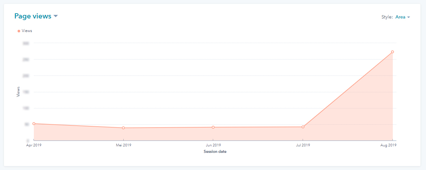Viewport: 426px width, 170px height.
Task: Click the small arrow next to Area
Action: pos(408,17)
